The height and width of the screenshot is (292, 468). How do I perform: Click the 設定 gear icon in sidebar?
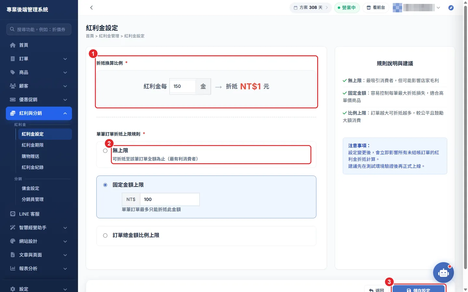click(x=13, y=289)
